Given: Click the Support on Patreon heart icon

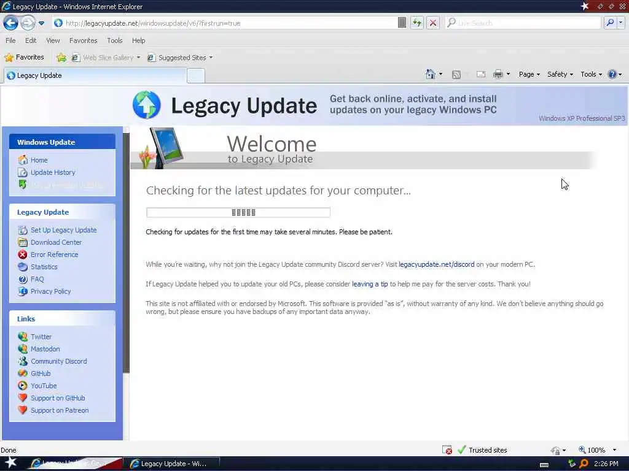Looking at the screenshot, I should 23,410.
